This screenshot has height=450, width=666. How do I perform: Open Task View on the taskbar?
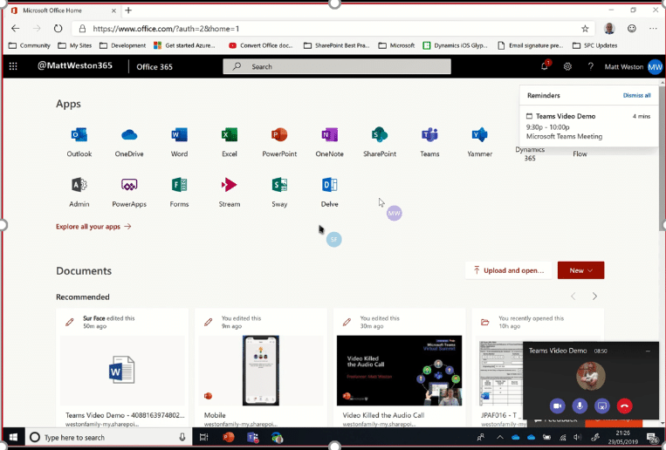204,437
